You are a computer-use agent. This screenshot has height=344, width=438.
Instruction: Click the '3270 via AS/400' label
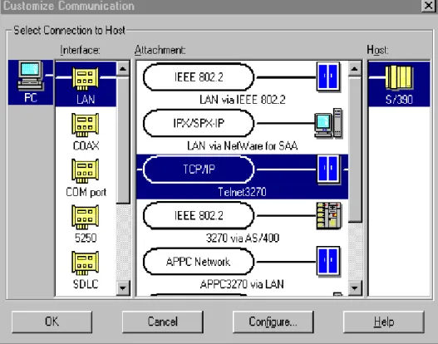tap(243, 238)
